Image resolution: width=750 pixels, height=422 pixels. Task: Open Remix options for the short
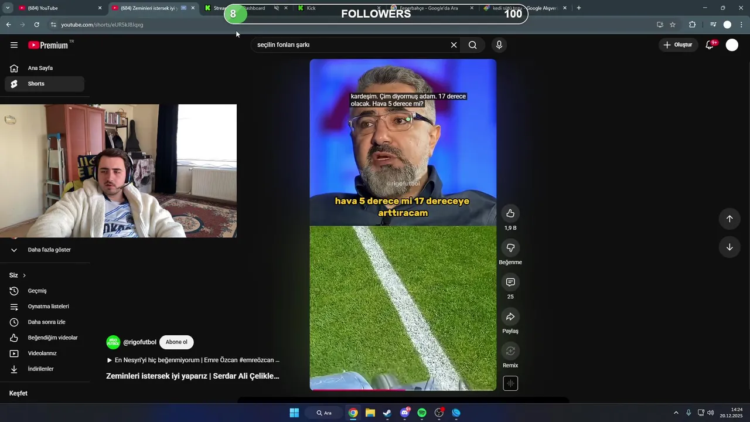[x=510, y=351]
